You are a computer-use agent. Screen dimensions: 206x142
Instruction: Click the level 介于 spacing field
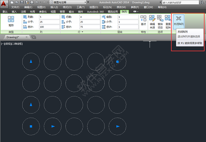pyautogui.click(x=128, y=22)
